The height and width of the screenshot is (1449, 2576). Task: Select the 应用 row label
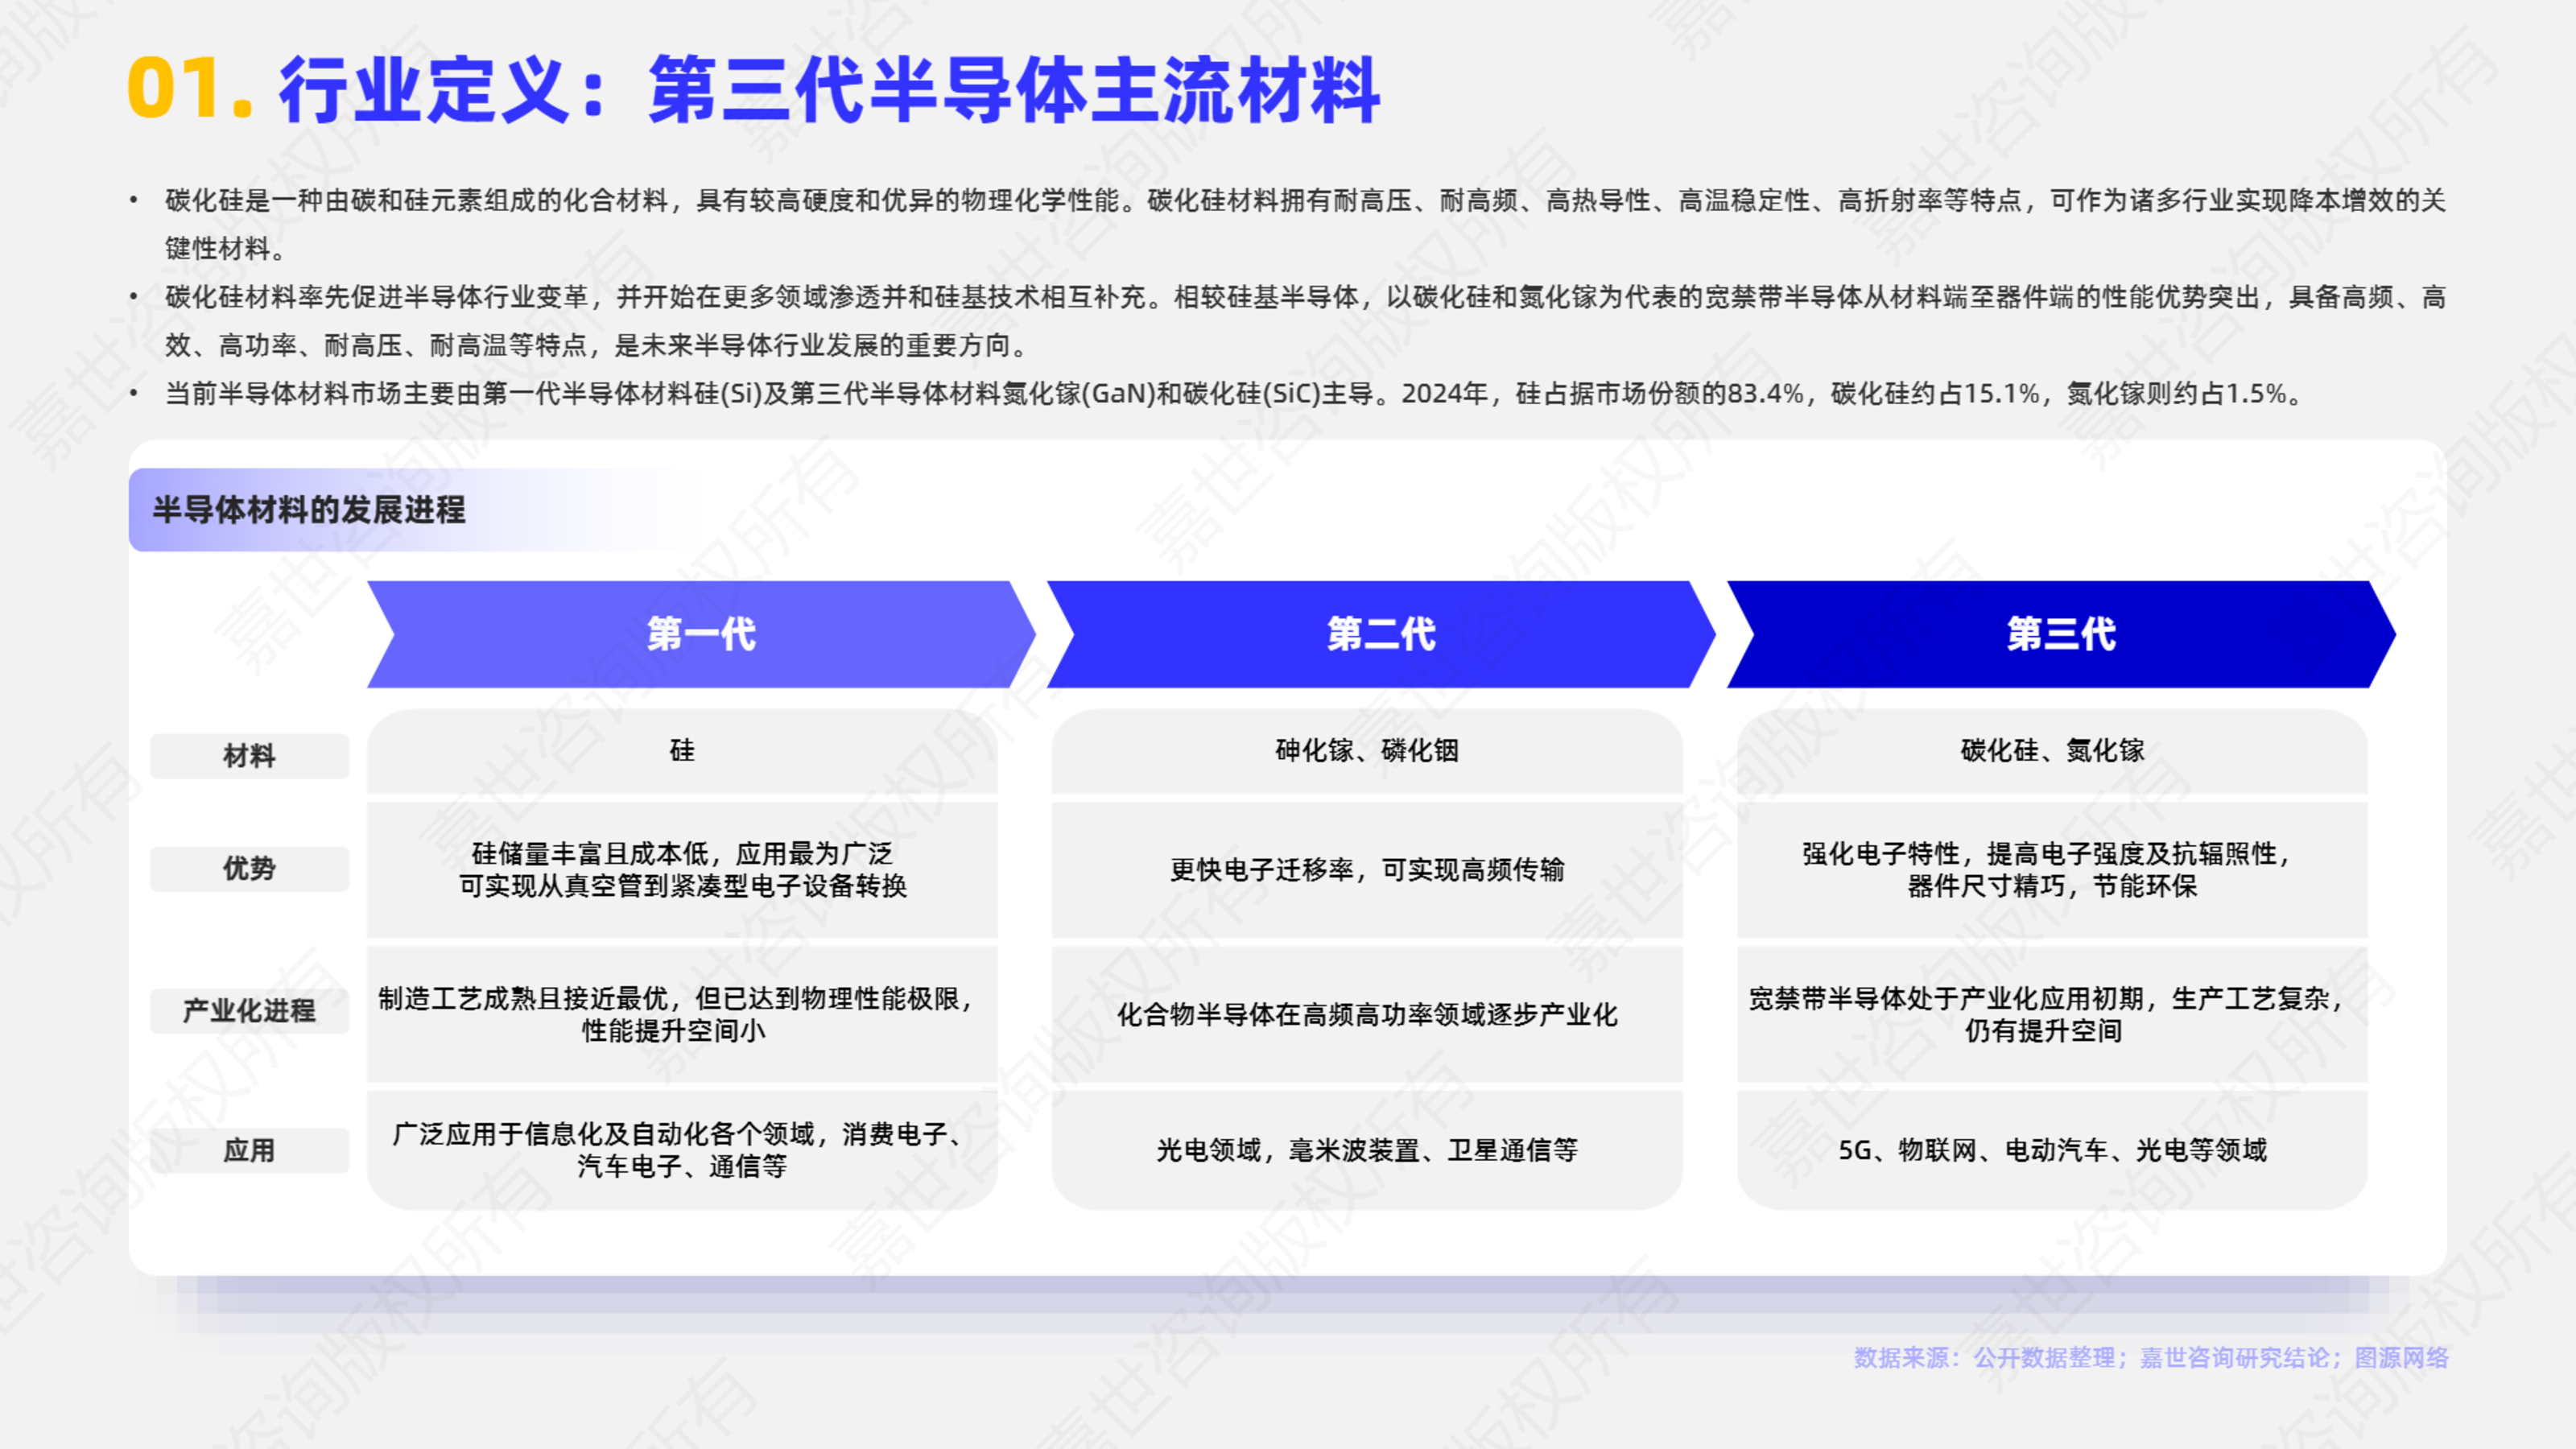[249, 1150]
